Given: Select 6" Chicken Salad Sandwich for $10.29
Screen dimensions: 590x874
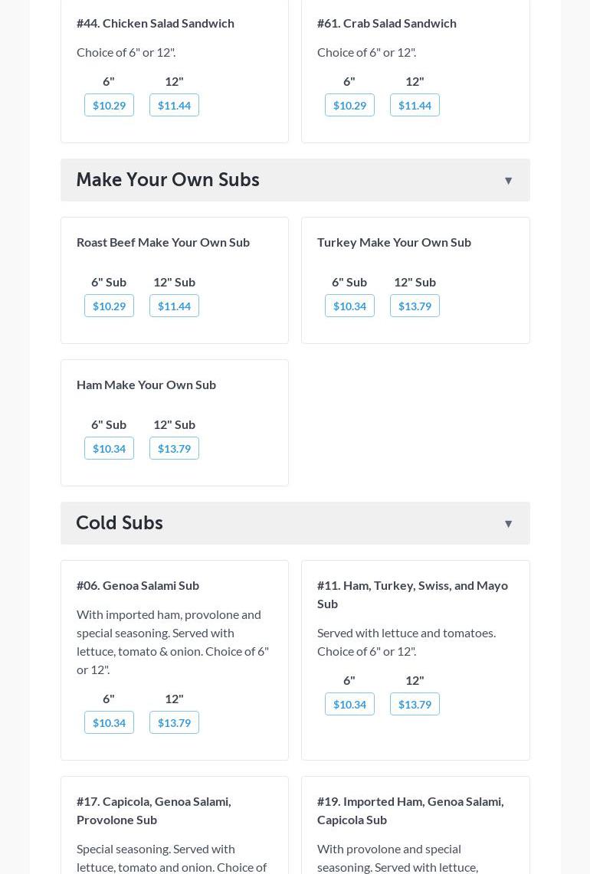Looking at the screenshot, I should pyautogui.click(x=109, y=105).
